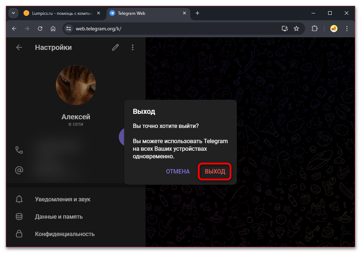Image resolution: width=361 pixels, height=253 pixels.
Task: Reload the Telegram Web page
Action: [40, 29]
